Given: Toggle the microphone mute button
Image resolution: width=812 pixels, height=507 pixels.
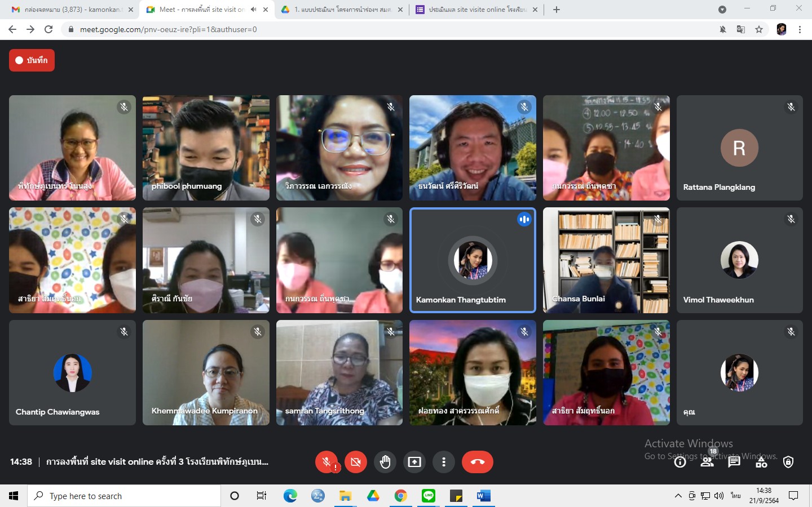Looking at the screenshot, I should 326,462.
